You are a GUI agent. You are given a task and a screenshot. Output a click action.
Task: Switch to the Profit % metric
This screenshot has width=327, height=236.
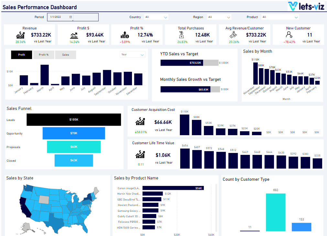coord(44,55)
